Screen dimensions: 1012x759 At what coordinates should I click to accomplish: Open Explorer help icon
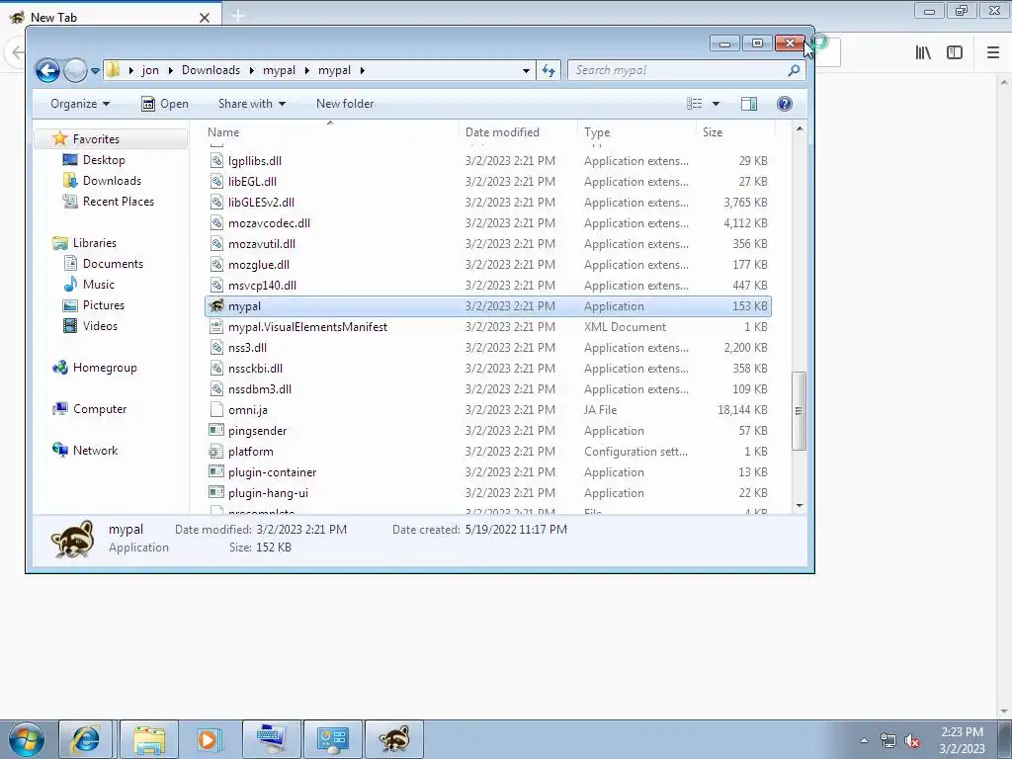pyautogui.click(x=784, y=104)
